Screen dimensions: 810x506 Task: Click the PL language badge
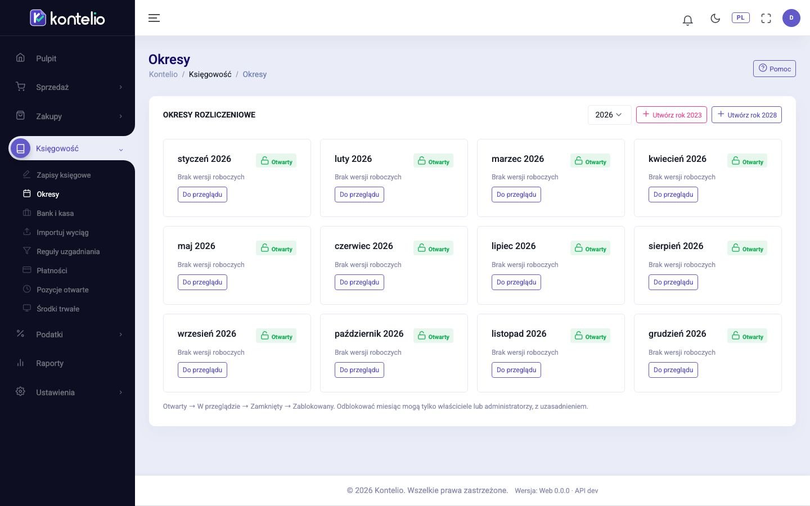click(x=741, y=18)
